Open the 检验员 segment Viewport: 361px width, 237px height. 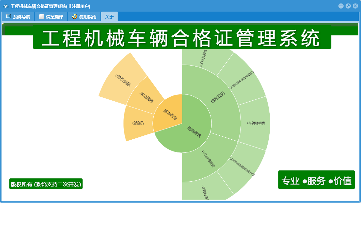(138, 123)
